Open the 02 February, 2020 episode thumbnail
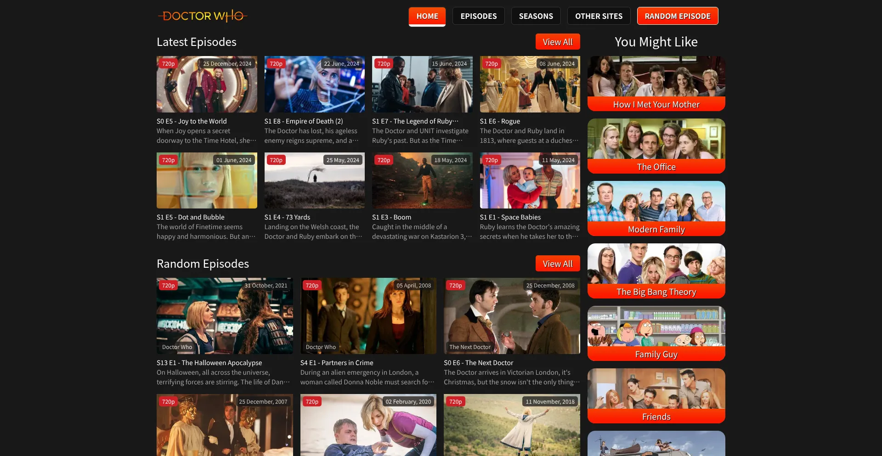 [x=368, y=425]
